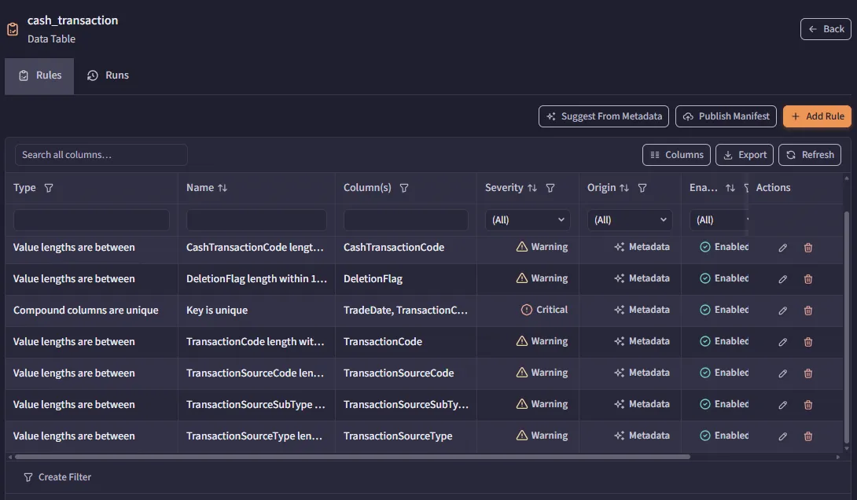
Task: Focus the Type column filter input
Action: pos(91,219)
